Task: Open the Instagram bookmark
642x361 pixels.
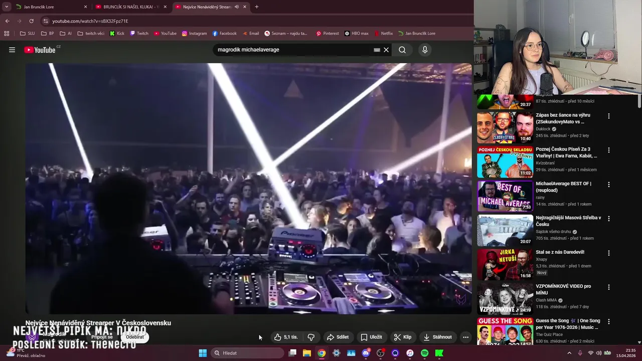Action: click(194, 34)
